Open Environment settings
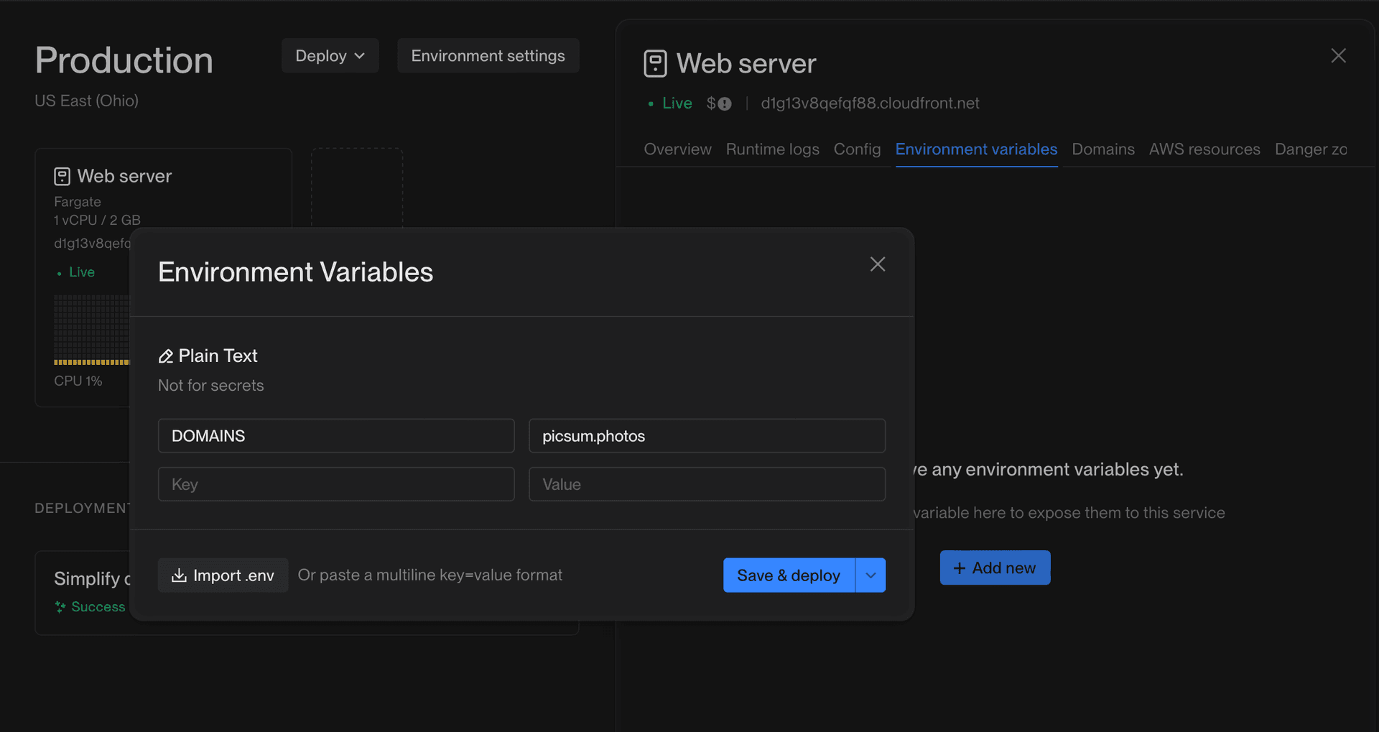 pyautogui.click(x=488, y=55)
